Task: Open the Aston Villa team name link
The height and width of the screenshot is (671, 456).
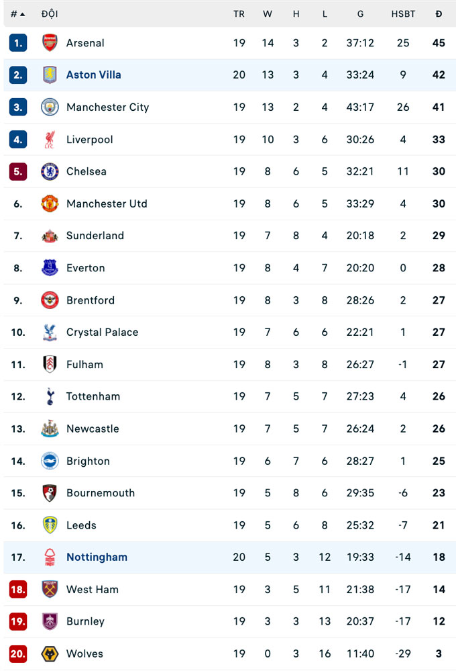Action: (93, 75)
